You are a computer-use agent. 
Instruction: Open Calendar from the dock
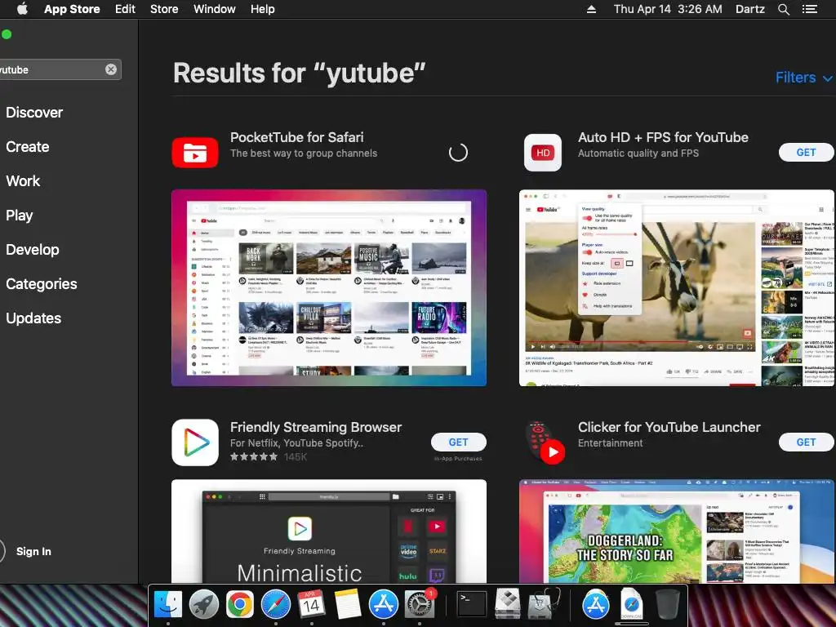coord(311,604)
